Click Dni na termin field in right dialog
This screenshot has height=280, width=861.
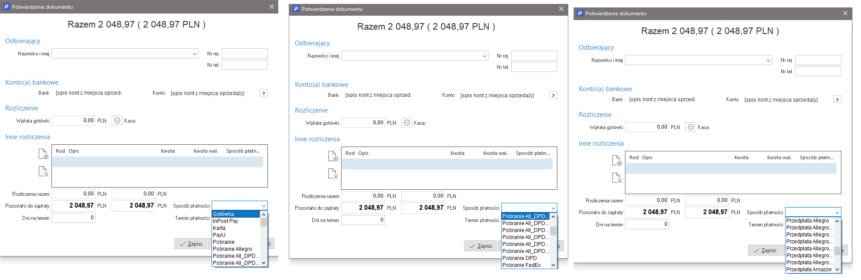click(647, 224)
